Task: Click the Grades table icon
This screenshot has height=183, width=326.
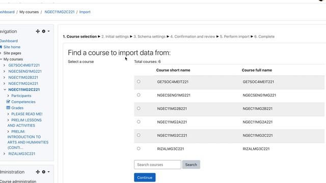Action: 8,108
